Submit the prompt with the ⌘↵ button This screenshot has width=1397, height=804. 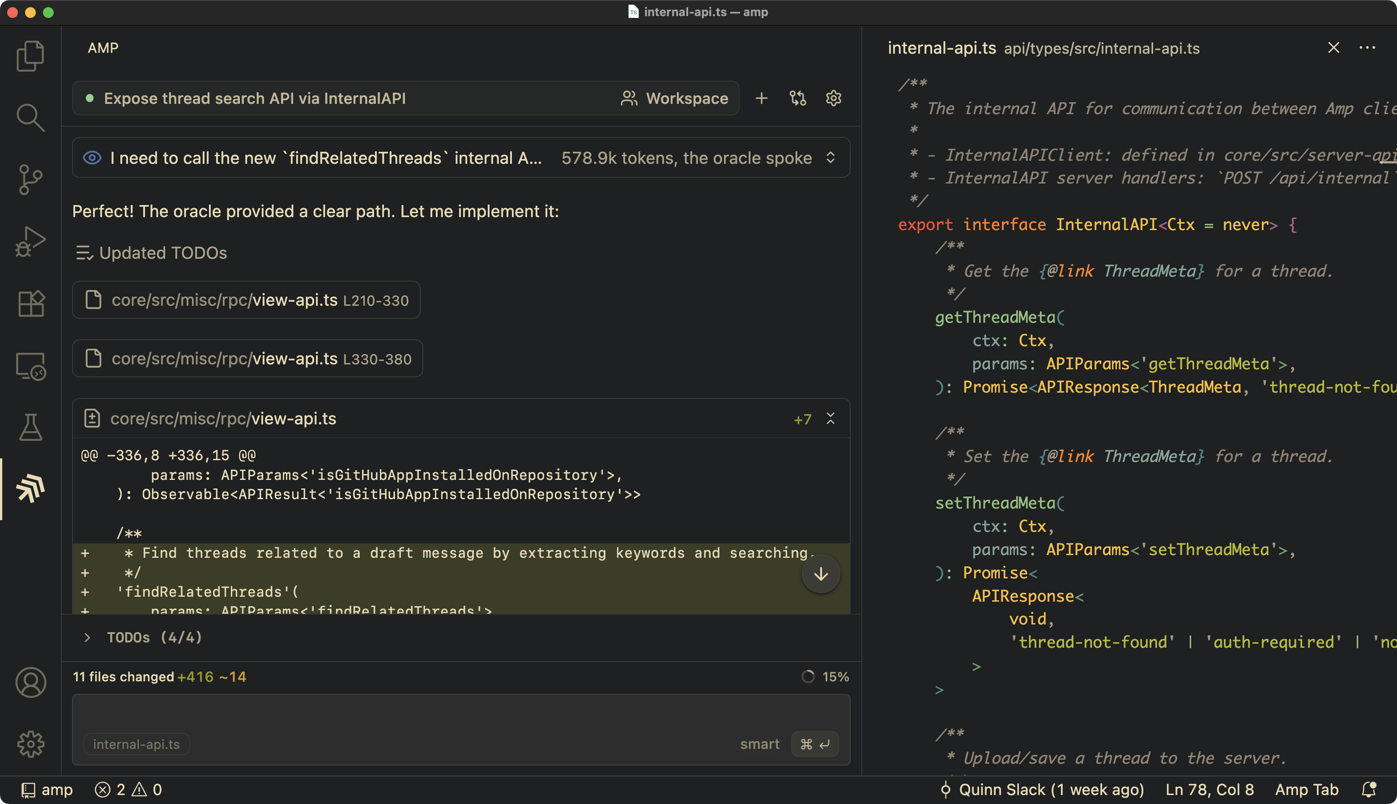(x=815, y=744)
